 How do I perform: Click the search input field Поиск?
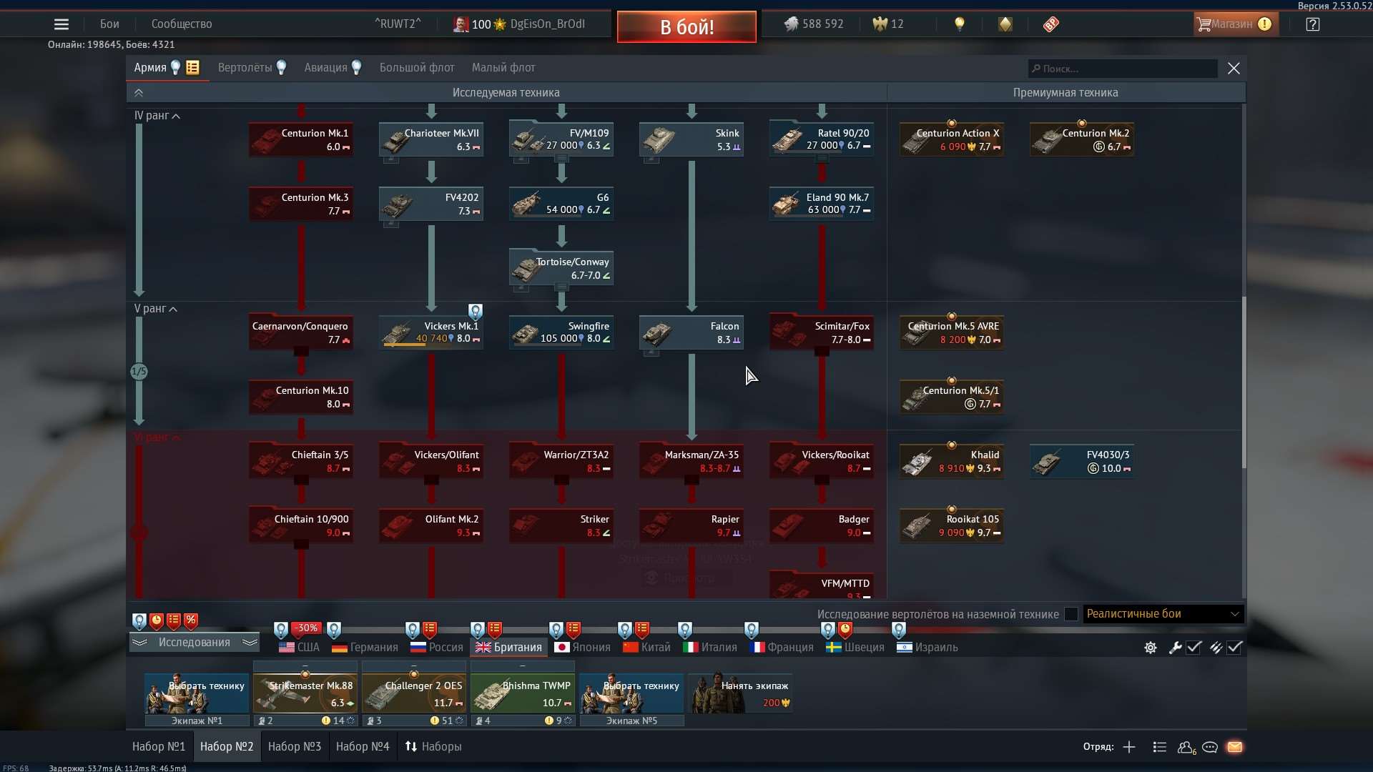[x=1121, y=68]
